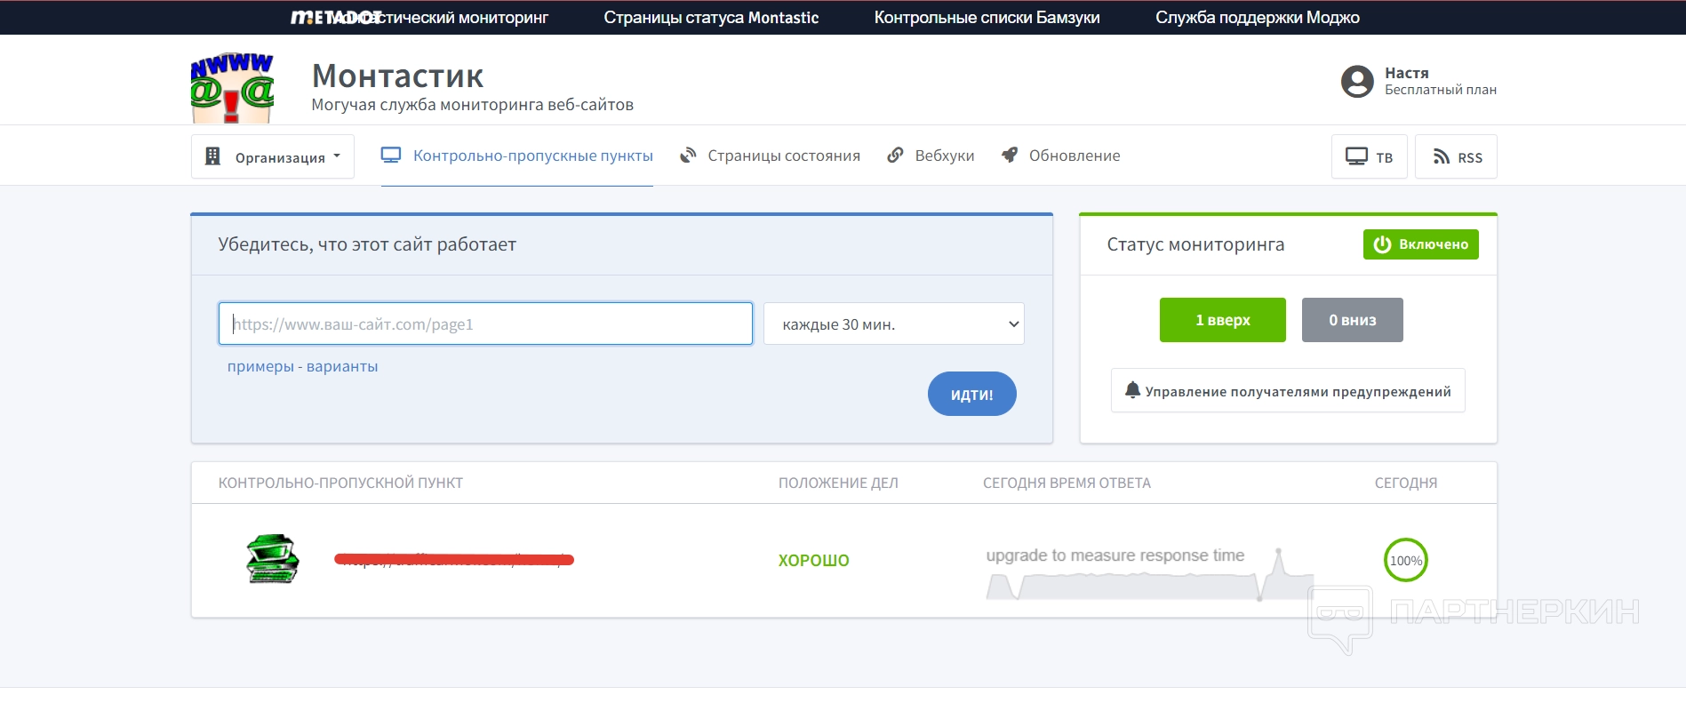The height and width of the screenshot is (703, 1686).
Task: Go to the Вебхуки tab
Action: (x=931, y=156)
